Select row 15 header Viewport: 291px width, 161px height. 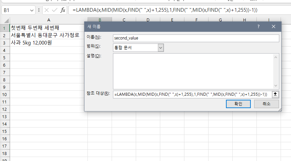(x=5, y=131)
